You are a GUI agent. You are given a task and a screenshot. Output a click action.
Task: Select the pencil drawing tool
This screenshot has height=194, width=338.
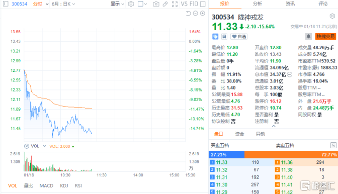pyautogui.click(x=165, y=4)
